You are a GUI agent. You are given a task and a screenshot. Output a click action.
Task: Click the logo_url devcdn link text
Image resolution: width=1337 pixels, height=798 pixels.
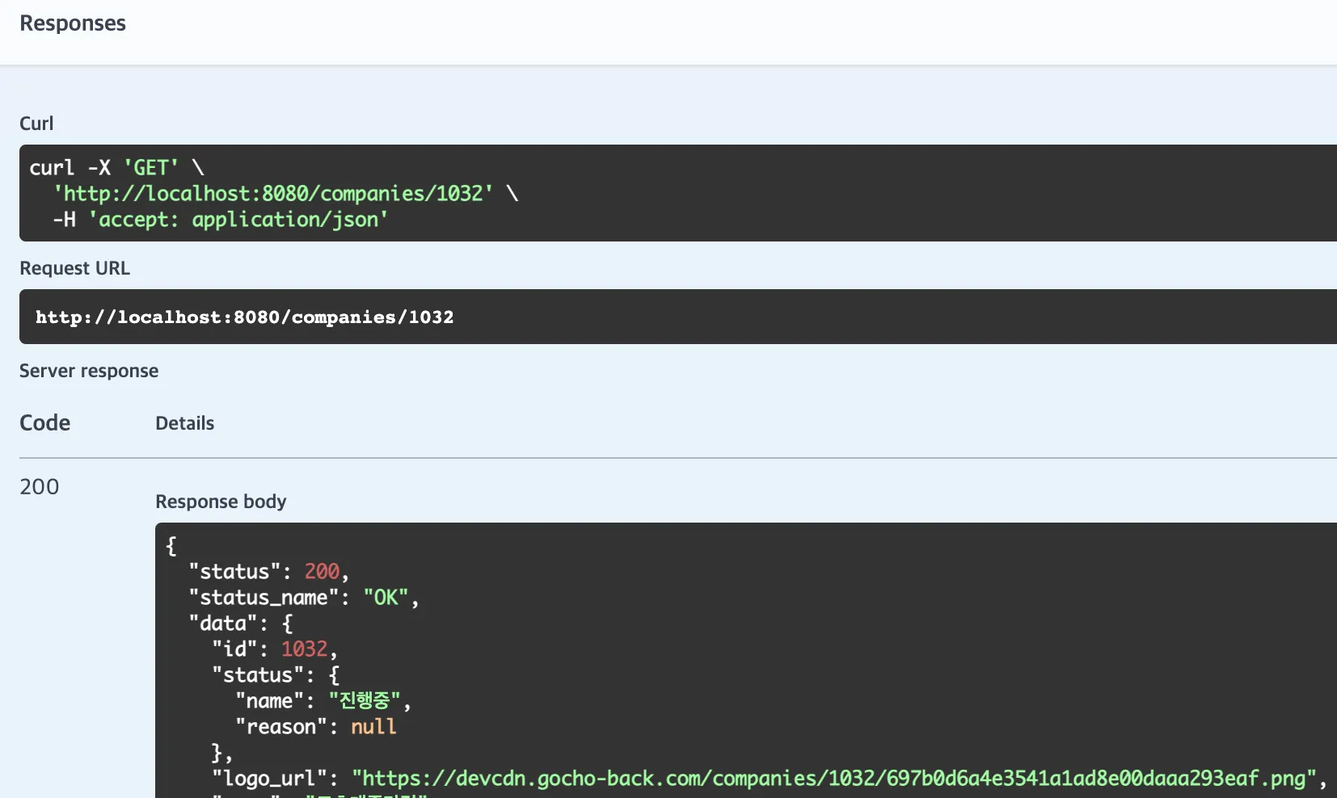pyautogui.click(x=833, y=779)
